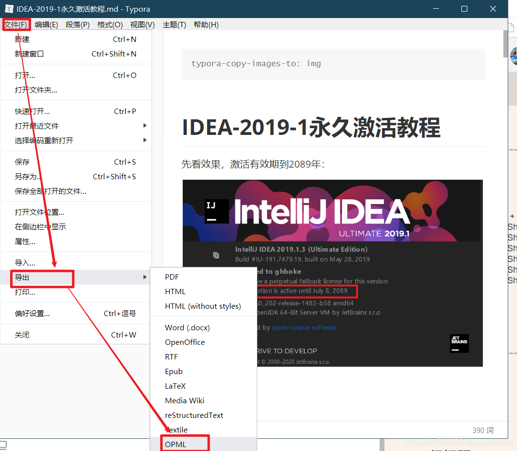517x451 pixels.
Task: Click the IntelliJ IDEA splash image
Action: (333, 273)
